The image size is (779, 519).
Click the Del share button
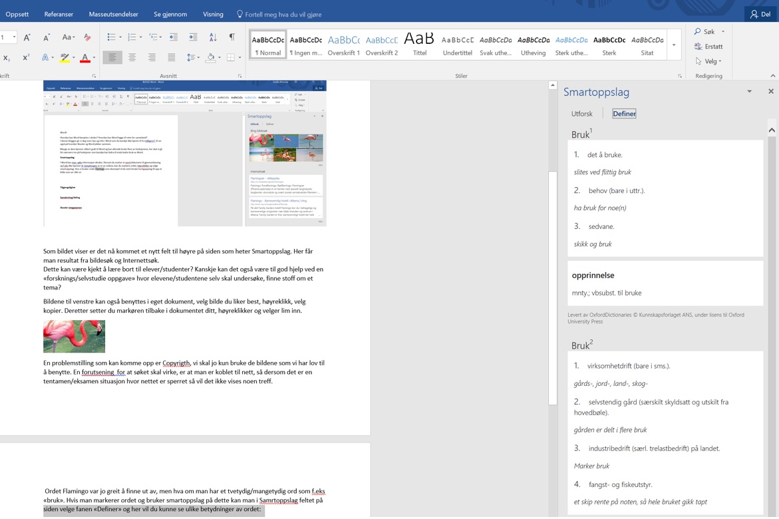pos(760,13)
